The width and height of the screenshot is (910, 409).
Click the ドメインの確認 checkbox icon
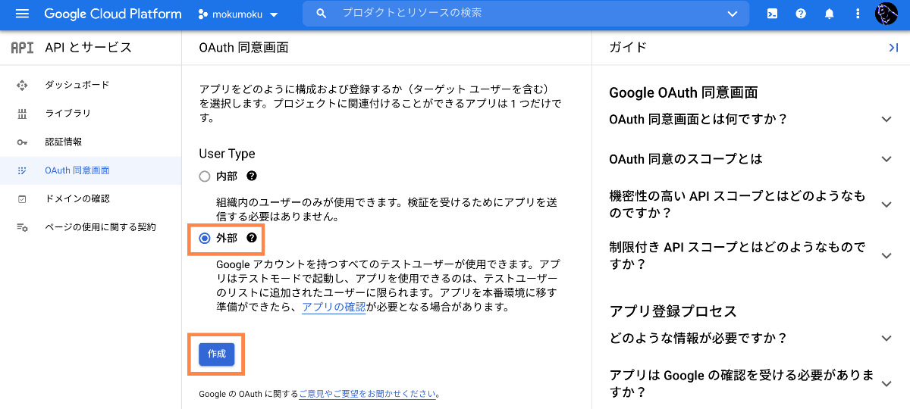(22, 198)
